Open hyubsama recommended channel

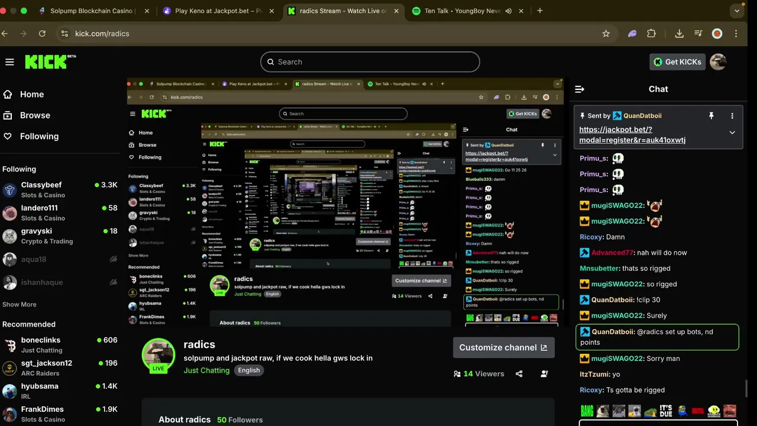(59, 391)
